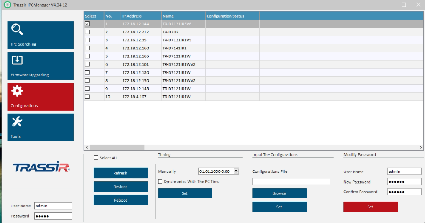Click the Reboot button
This screenshot has height=223, width=425.
click(121, 200)
